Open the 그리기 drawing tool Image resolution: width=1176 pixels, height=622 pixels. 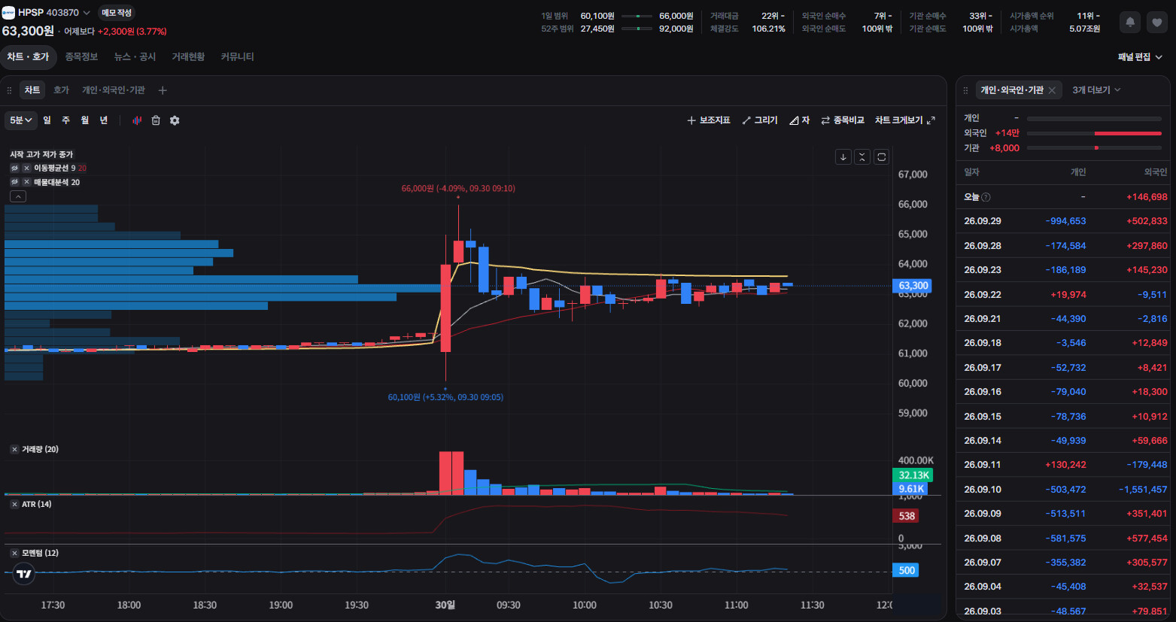[760, 120]
